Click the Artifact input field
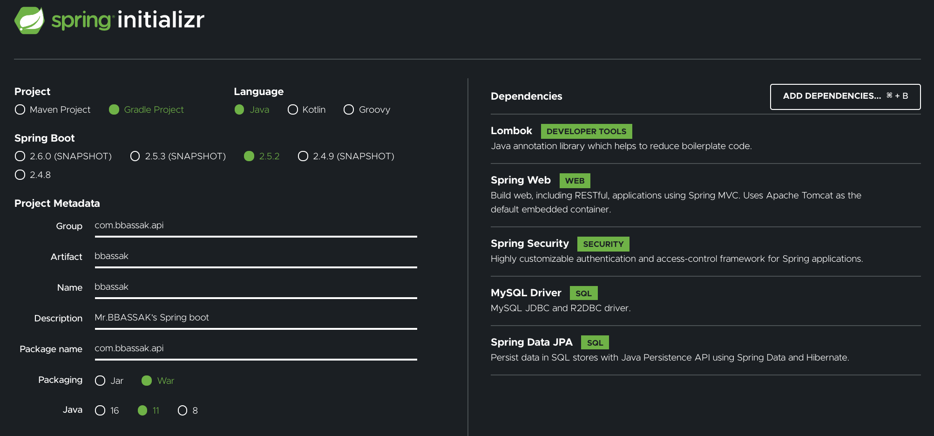This screenshot has width=934, height=436. pyautogui.click(x=256, y=257)
